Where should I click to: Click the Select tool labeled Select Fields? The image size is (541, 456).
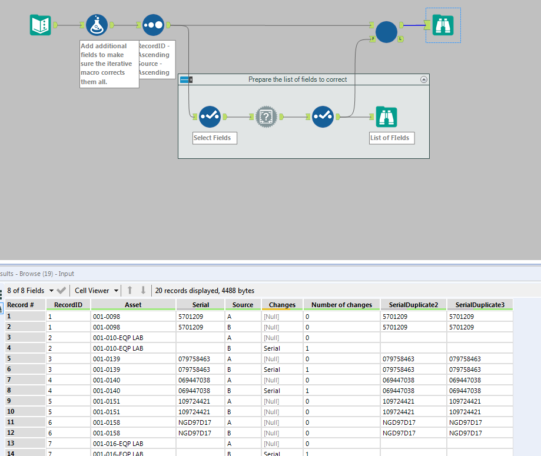[x=210, y=117]
